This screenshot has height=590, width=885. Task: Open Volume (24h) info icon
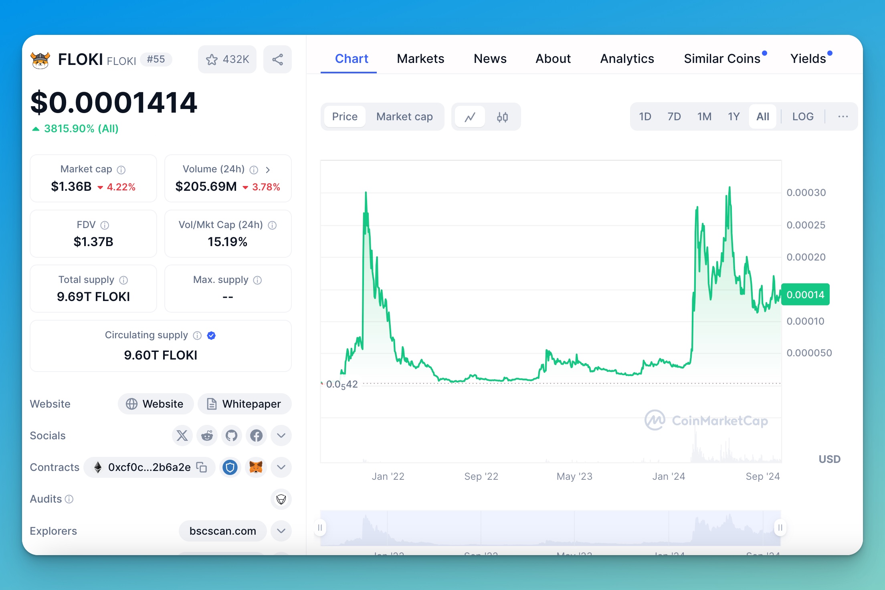[254, 170]
